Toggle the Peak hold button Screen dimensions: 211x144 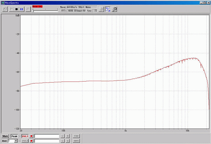click(x=14, y=136)
